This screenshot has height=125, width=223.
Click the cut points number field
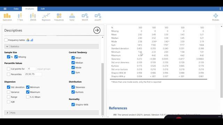point(32,69)
